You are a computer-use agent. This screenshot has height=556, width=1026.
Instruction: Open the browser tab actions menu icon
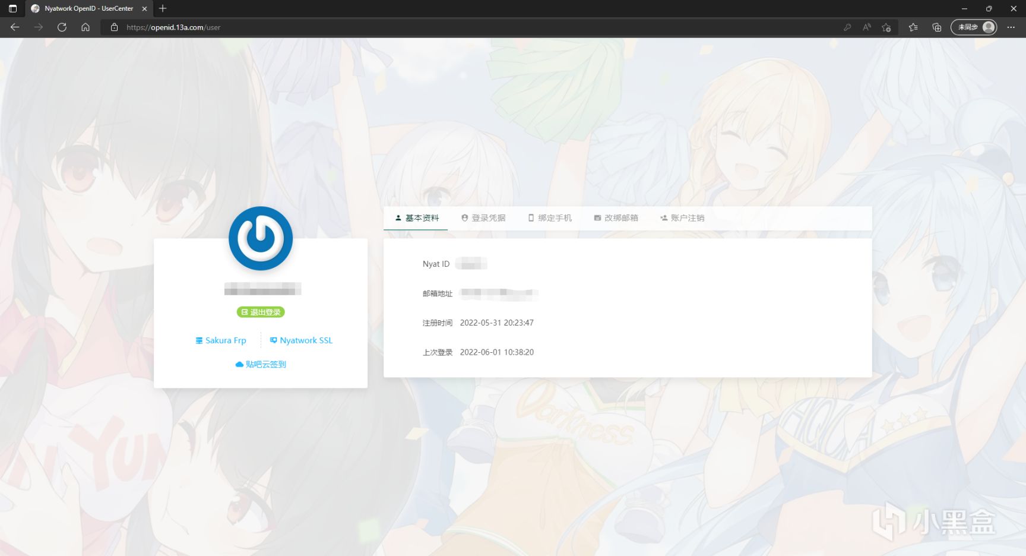click(12, 8)
